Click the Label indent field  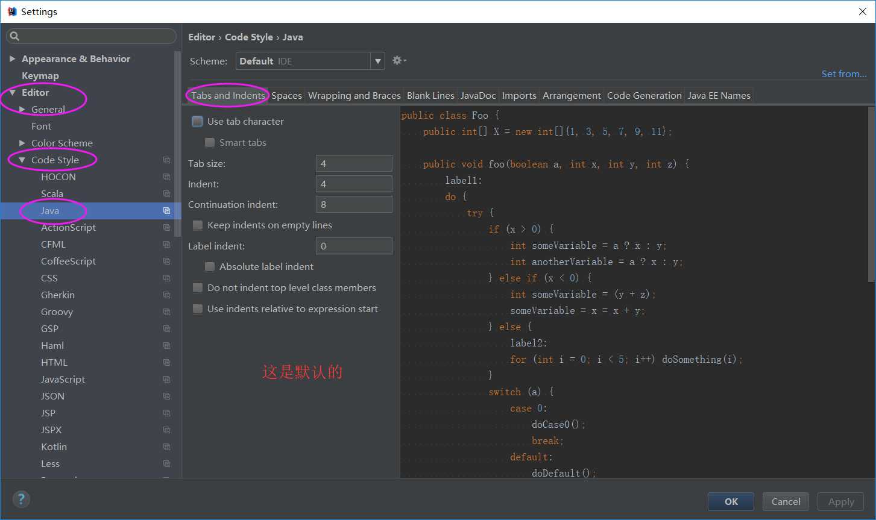pos(354,246)
